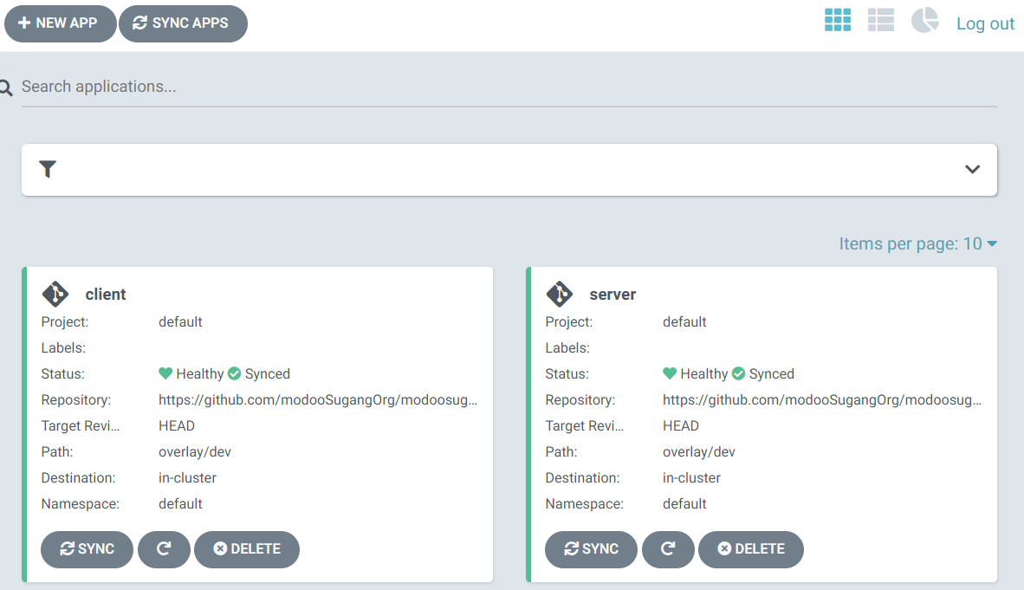Open the server application title
The width and height of the screenshot is (1024, 590).
612,295
